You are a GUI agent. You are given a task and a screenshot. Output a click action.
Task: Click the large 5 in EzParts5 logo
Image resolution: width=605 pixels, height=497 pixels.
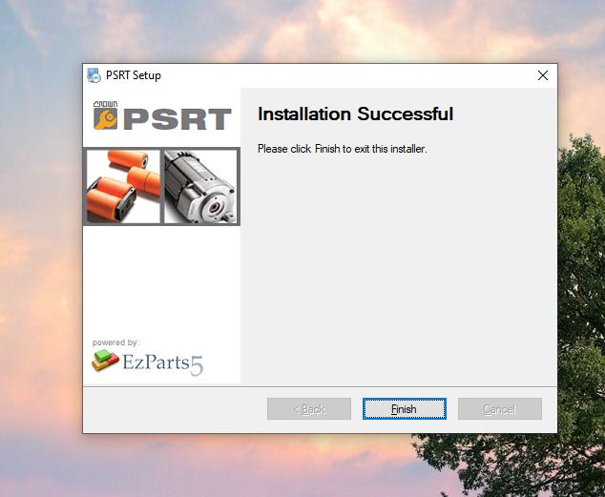197,365
